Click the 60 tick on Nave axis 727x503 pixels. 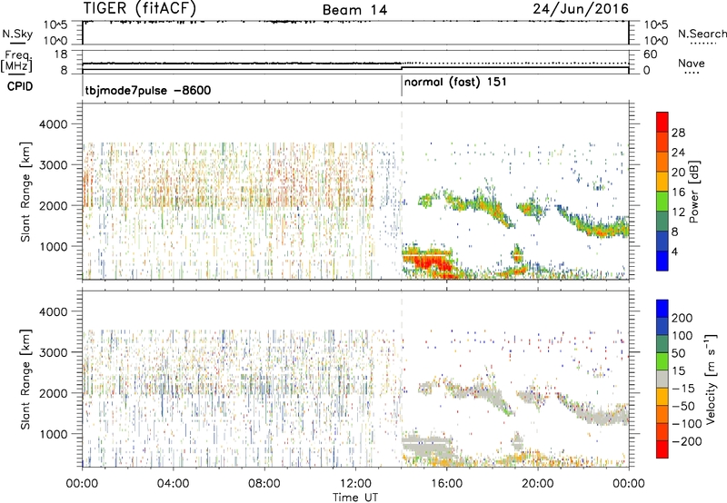[650, 54]
